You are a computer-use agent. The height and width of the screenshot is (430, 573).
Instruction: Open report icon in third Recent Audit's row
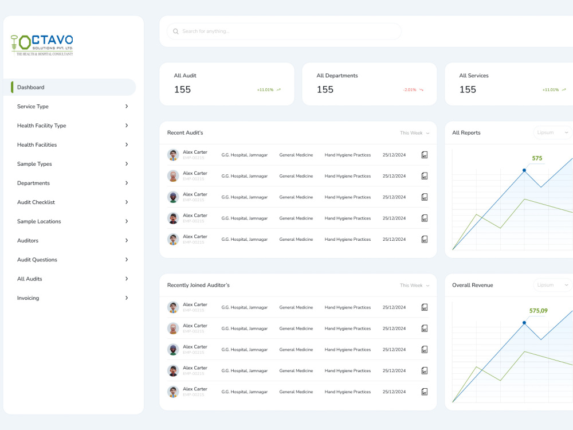[x=424, y=197]
